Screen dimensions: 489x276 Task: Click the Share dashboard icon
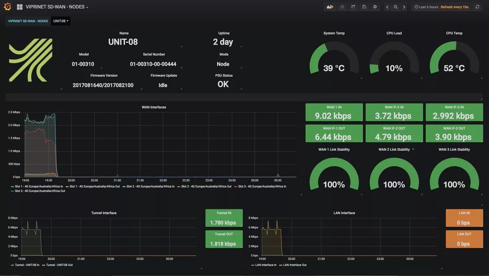coord(353,7)
